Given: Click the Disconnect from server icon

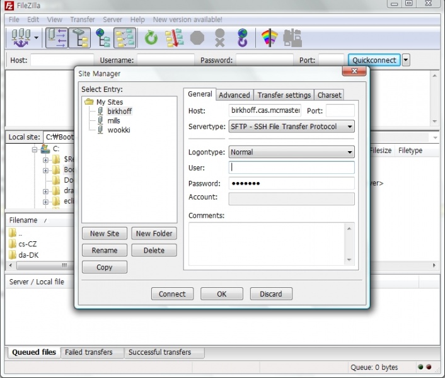Looking at the screenshot, I should (x=220, y=38).
